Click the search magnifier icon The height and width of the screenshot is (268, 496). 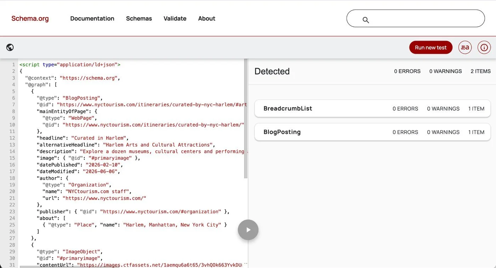pyautogui.click(x=366, y=20)
